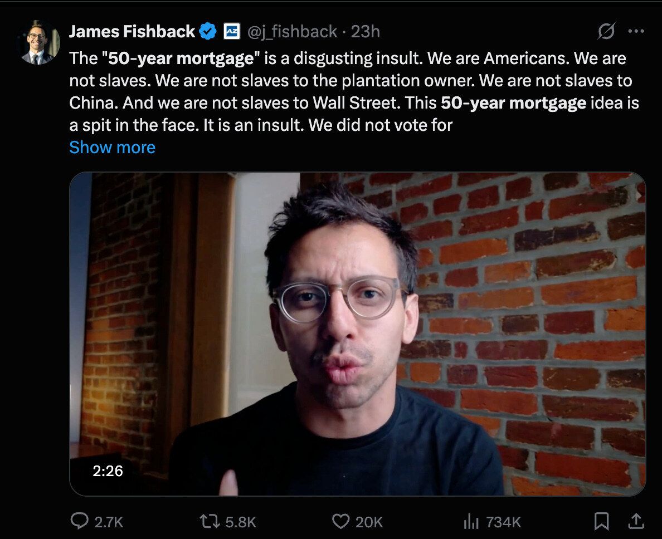The height and width of the screenshot is (539, 662).
Task: Repost the tweet via retweet arrows icon
Action: pos(210,521)
